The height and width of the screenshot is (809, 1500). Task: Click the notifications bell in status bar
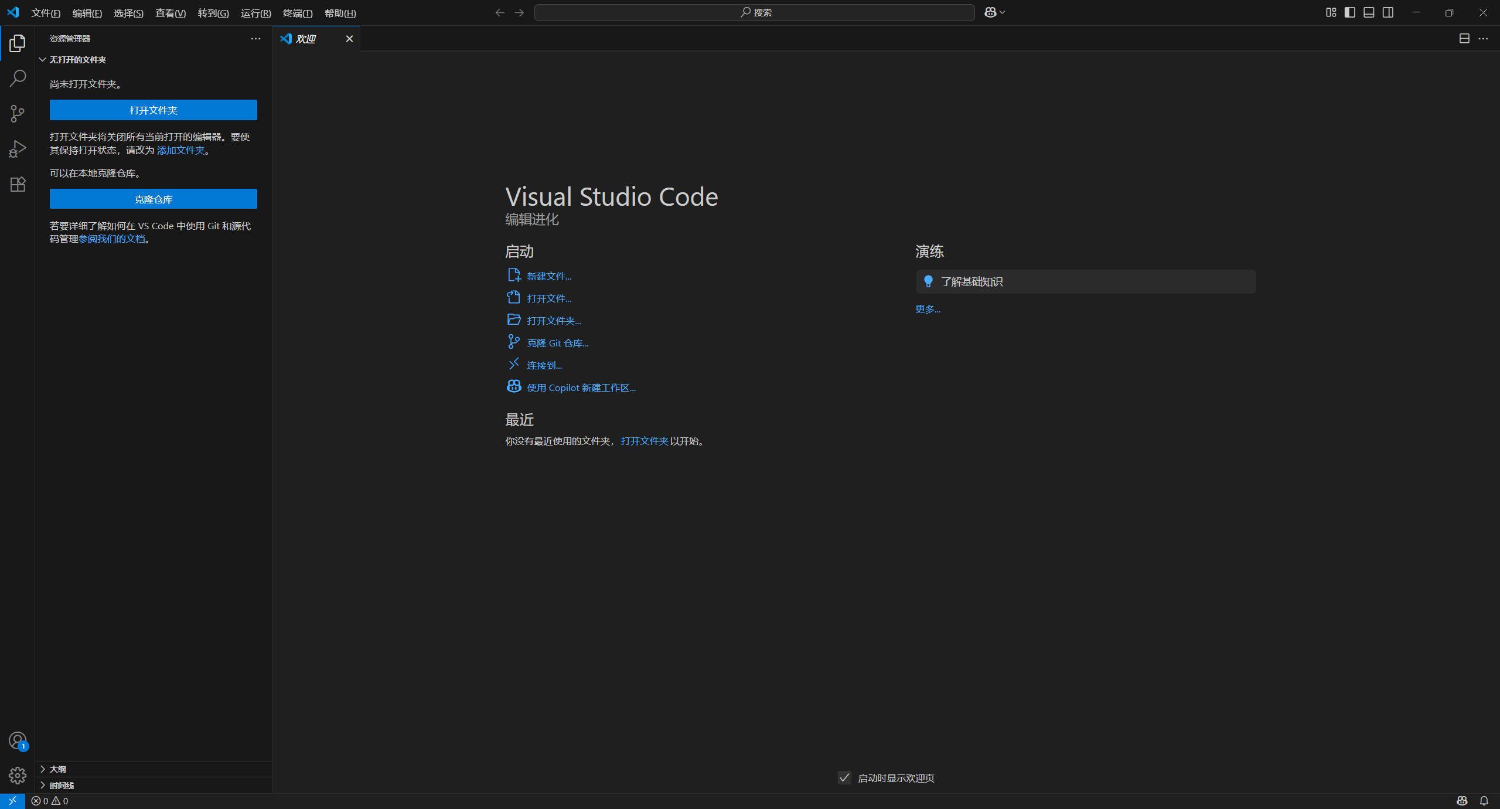[1484, 801]
